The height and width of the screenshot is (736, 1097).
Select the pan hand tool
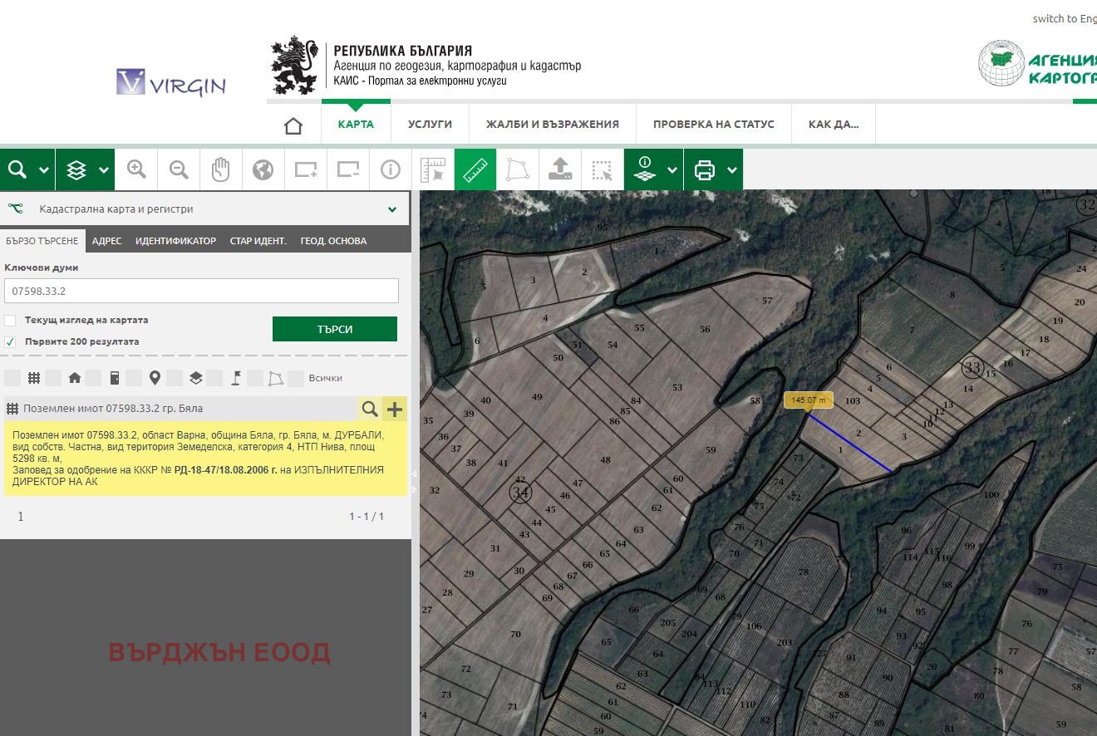(220, 169)
